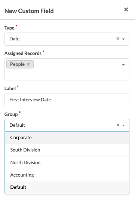
Task: Collapse the Group dropdown using its arrow
Action: coord(123,125)
